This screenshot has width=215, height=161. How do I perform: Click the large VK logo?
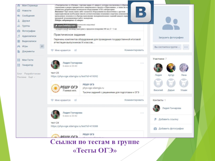[x=141, y=12]
